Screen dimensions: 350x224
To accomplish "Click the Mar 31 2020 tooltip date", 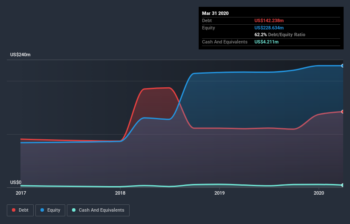I will [x=215, y=13].
